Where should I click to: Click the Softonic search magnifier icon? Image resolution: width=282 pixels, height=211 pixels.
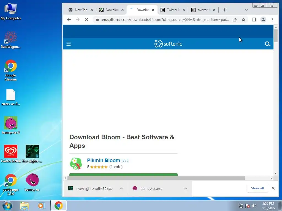click(x=267, y=44)
